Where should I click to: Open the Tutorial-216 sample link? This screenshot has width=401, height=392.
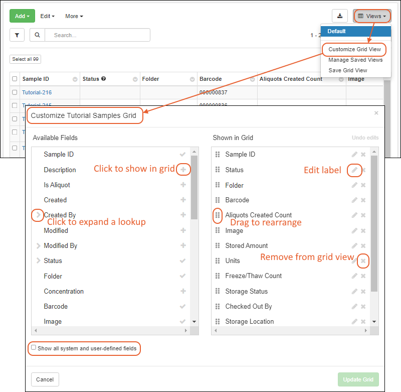[x=37, y=92]
